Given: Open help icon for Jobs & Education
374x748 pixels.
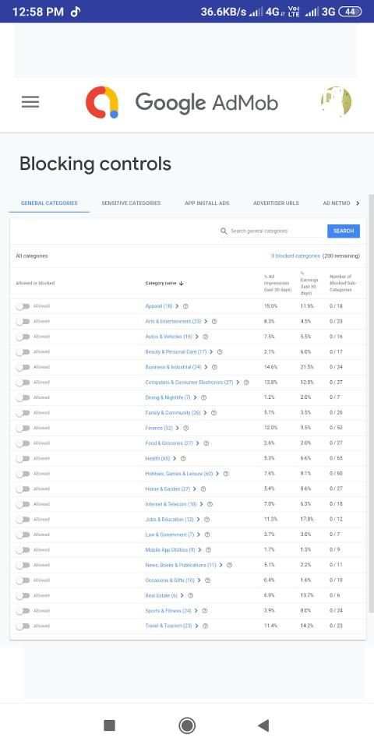Looking at the screenshot, I should click(x=206, y=520).
